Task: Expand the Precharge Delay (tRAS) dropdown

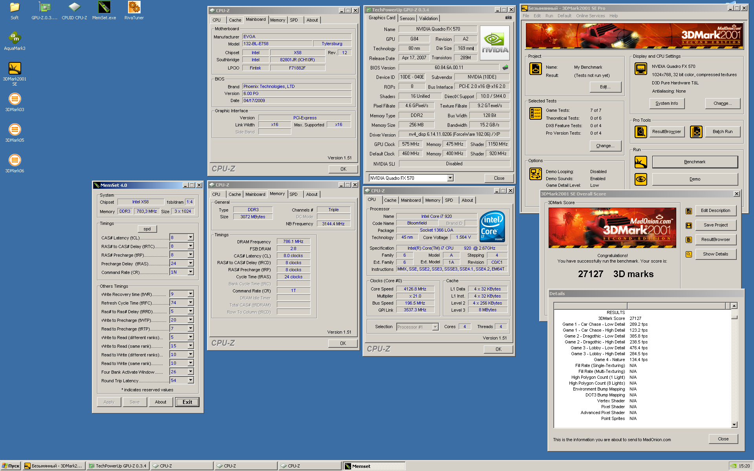Action: point(190,263)
